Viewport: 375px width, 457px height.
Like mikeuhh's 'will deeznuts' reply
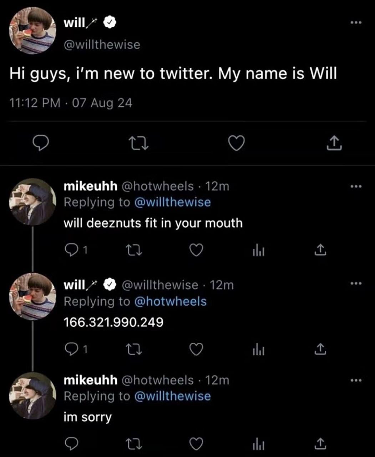coord(196,250)
